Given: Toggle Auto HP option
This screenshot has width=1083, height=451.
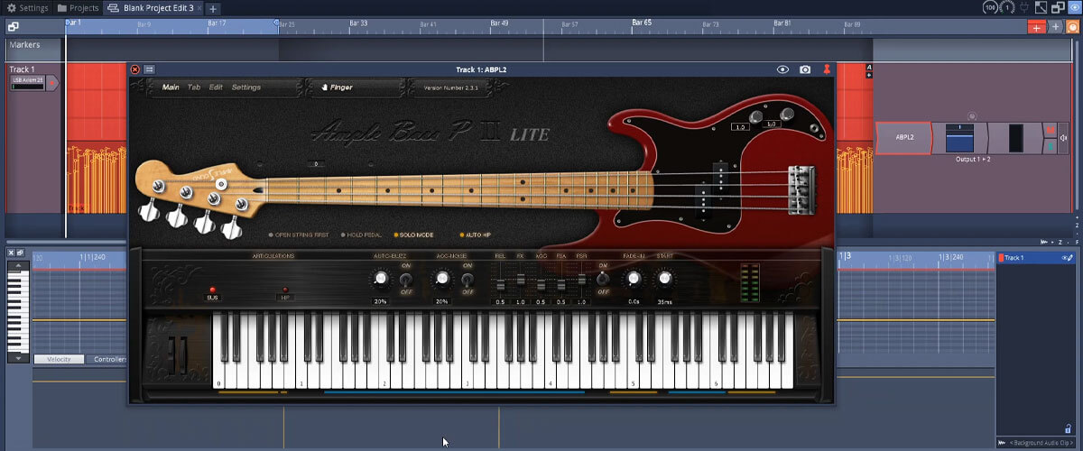Looking at the screenshot, I should click(477, 235).
